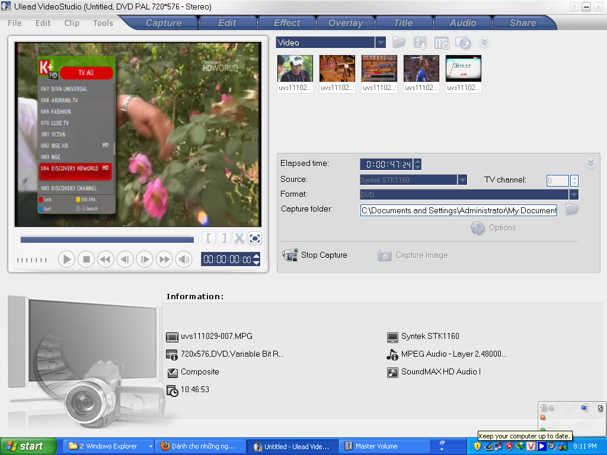Switch to the Overlay step tab
This screenshot has width=607, height=455.
click(x=346, y=23)
